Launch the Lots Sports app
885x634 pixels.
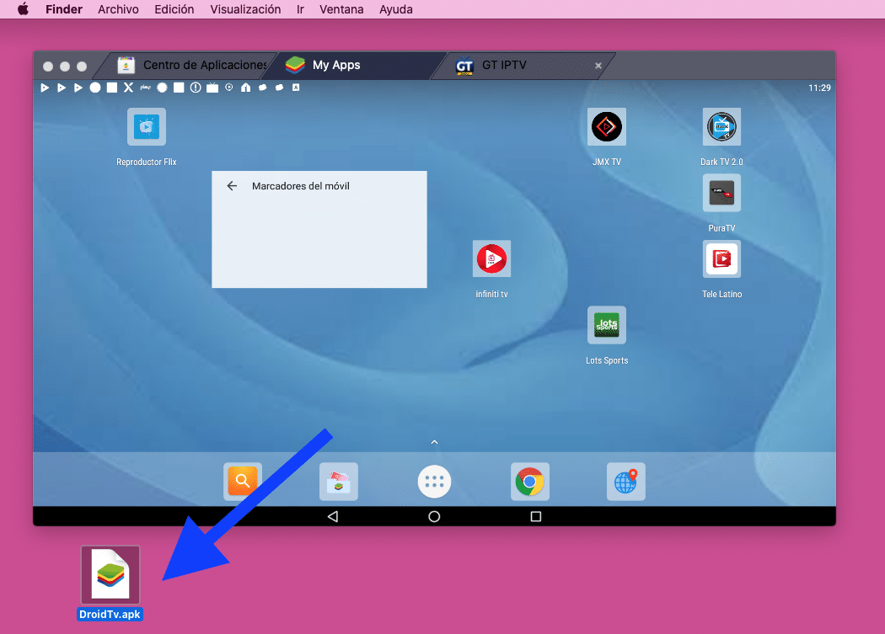pos(607,324)
